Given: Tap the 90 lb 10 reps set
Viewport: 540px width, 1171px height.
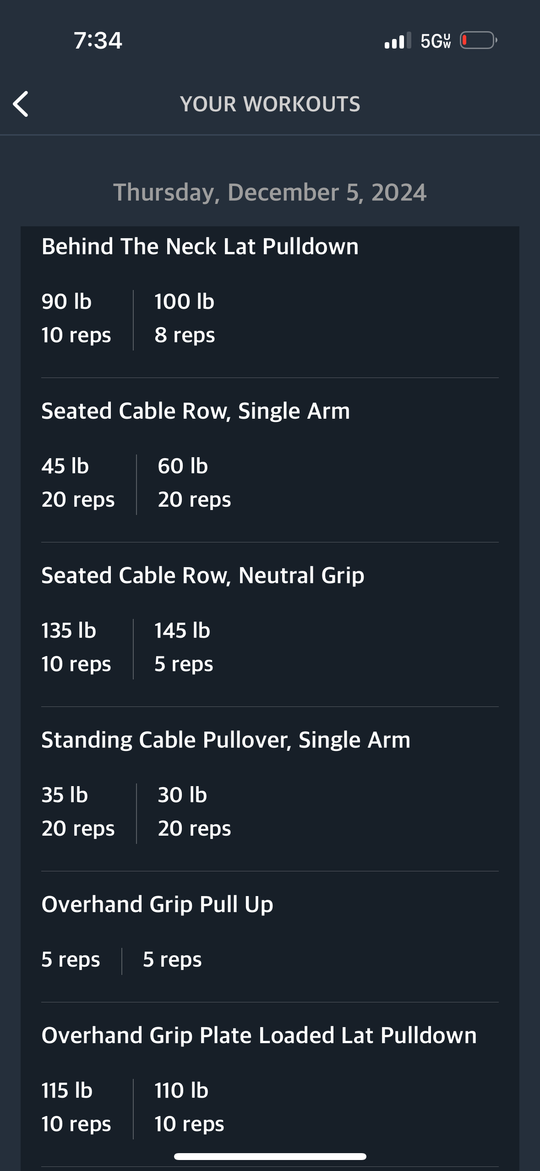Looking at the screenshot, I should [76, 318].
